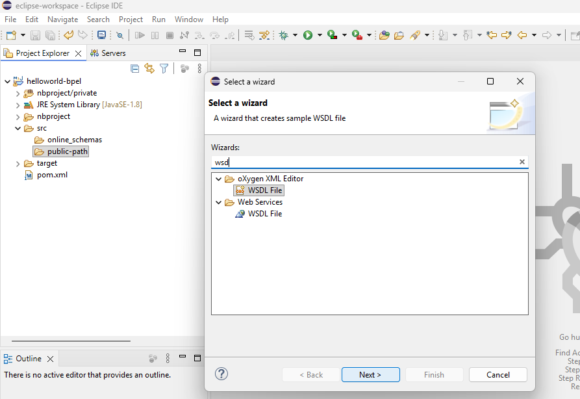Select WSDL File under Web Services

tap(258, 214)
